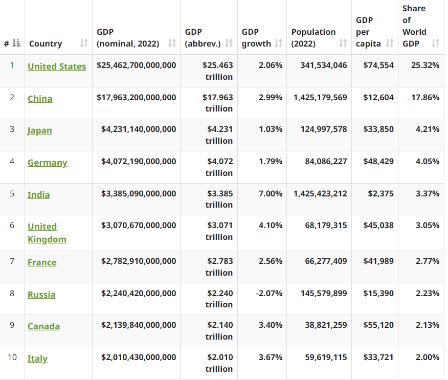This screenshot has width=448, height=380.
Task: Sort by GDP abbrev. column arrows
Action: 229,43
